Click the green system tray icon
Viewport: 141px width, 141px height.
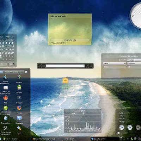tap(132, 139)
